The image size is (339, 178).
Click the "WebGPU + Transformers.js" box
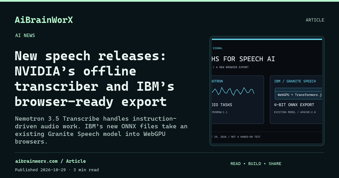point(299,94)
